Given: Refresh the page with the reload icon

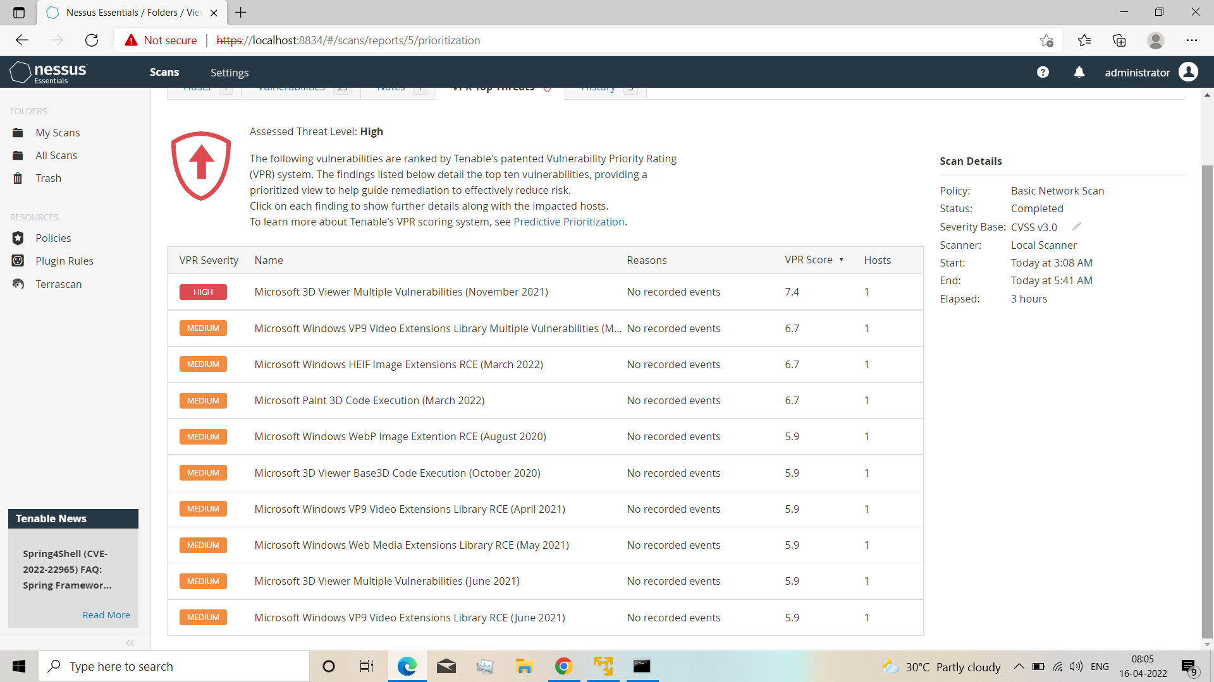Looking at the screenshot, I should (92, 40).
